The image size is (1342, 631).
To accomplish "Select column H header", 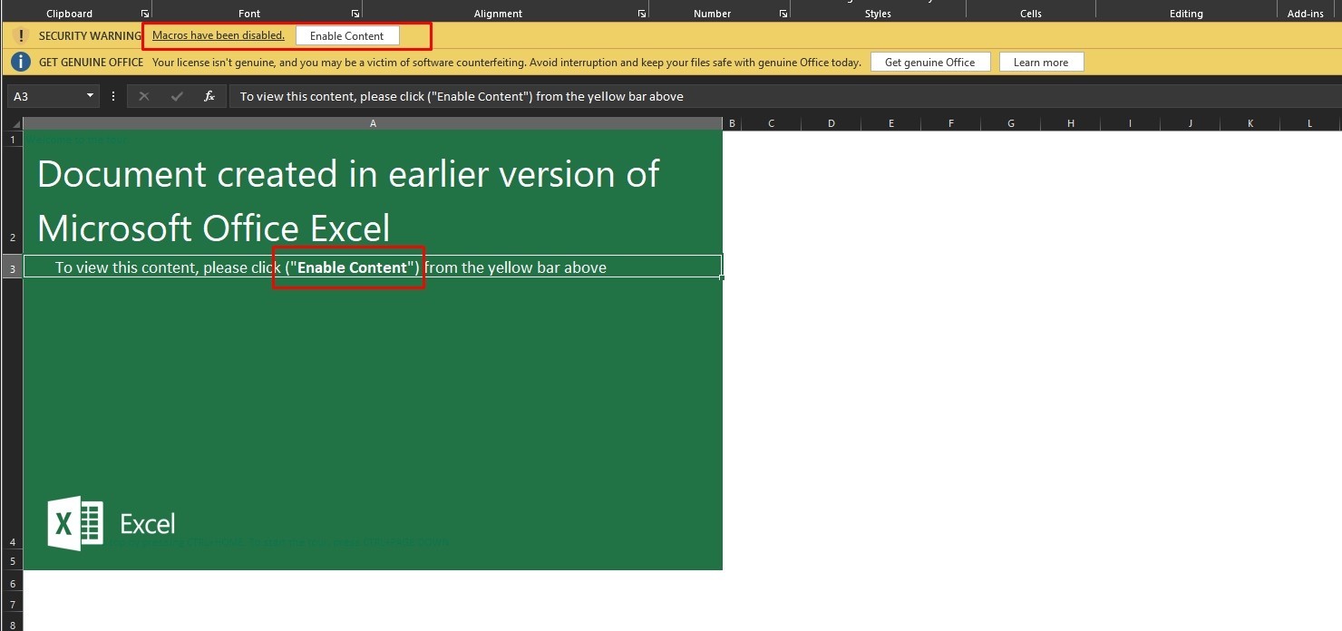I will (1070, 123).
